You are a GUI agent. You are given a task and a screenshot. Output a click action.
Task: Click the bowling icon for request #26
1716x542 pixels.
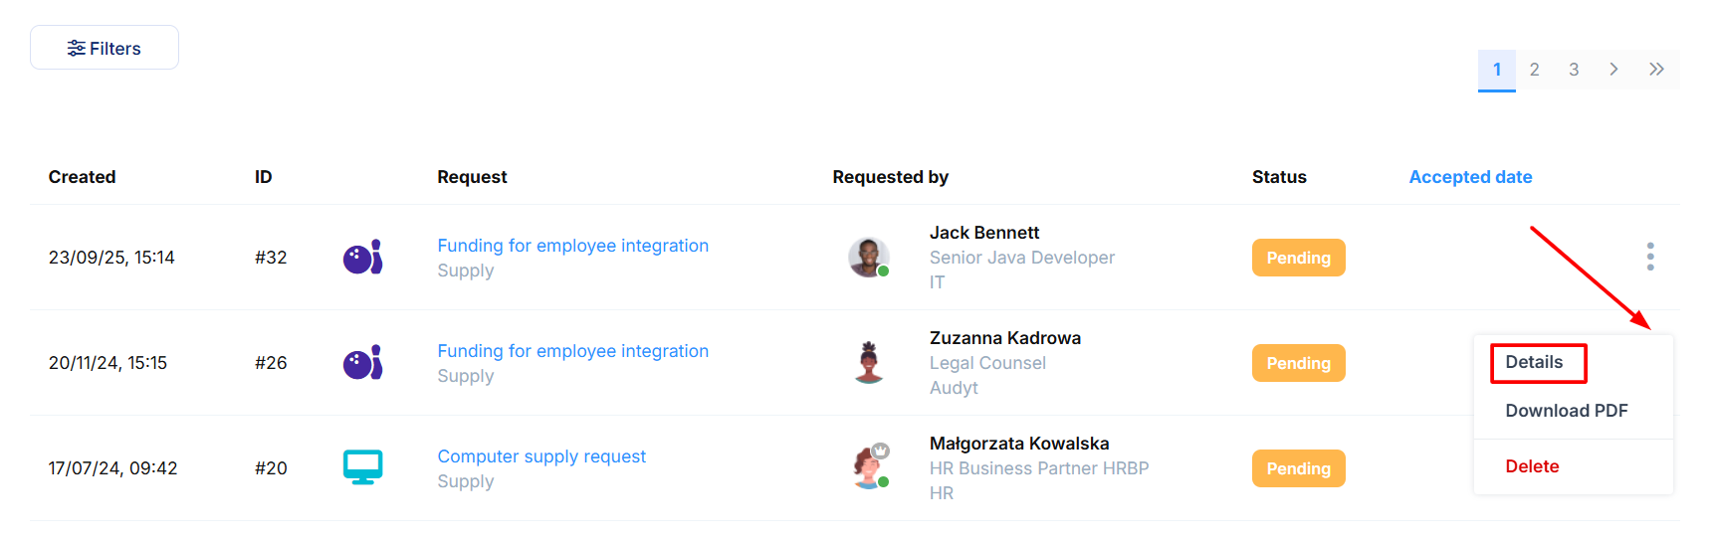(x=362, y=363)
